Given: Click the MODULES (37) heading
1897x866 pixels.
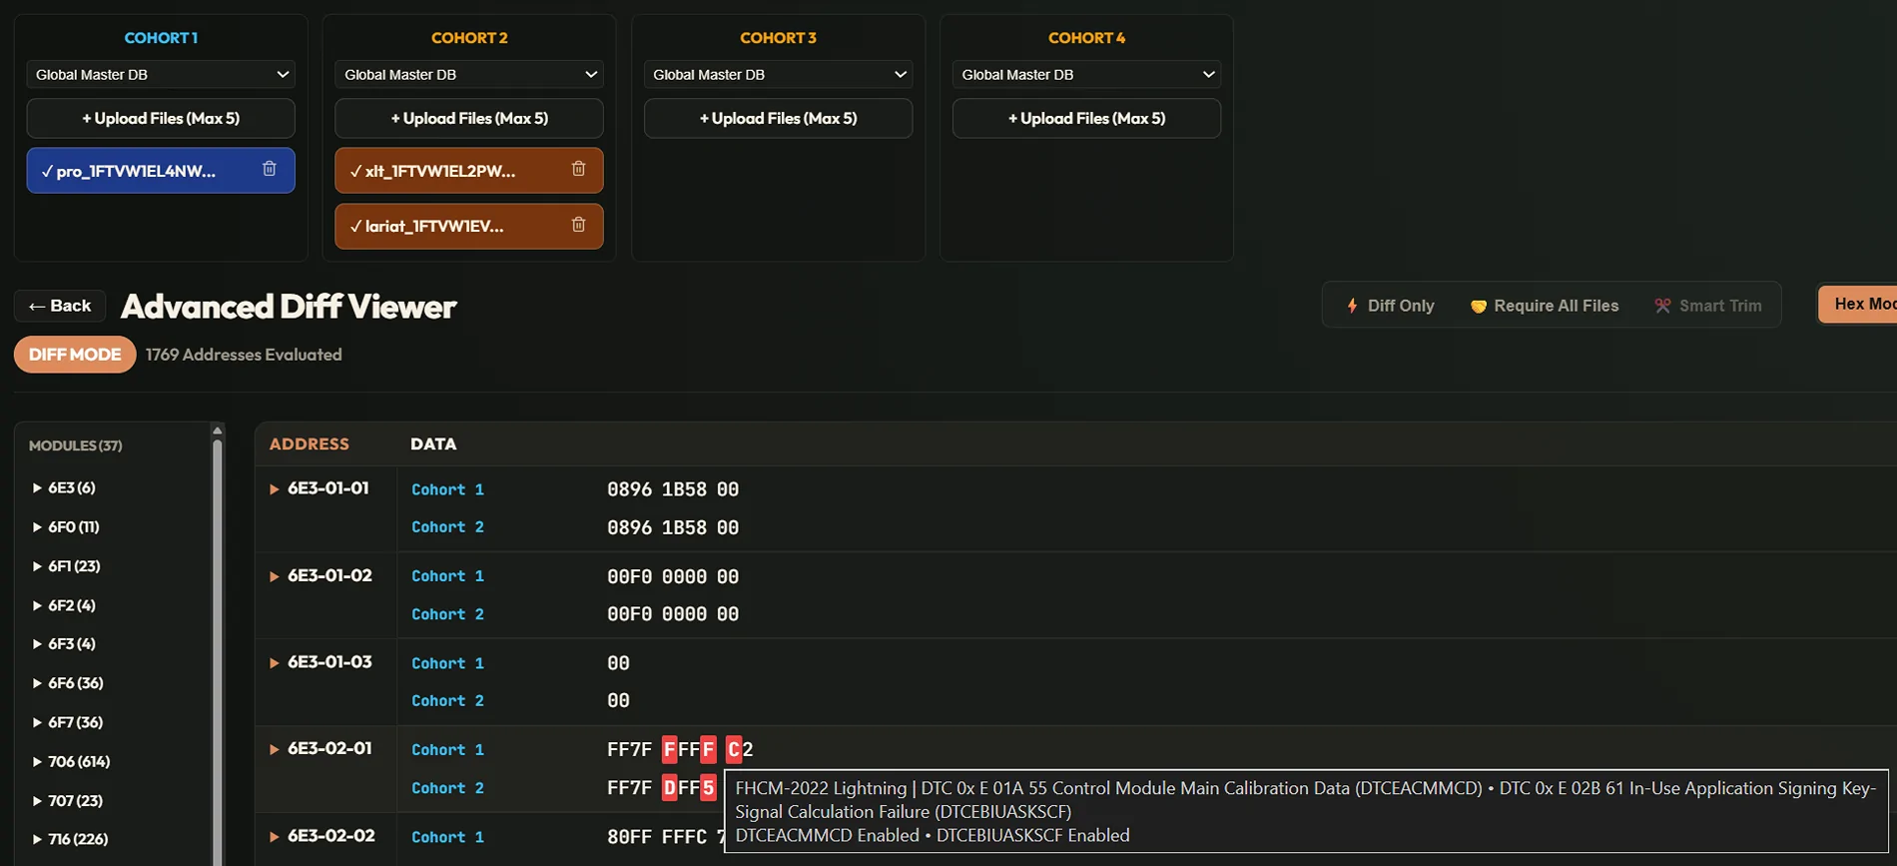Looking at the screenshot, I should (75, 445).
